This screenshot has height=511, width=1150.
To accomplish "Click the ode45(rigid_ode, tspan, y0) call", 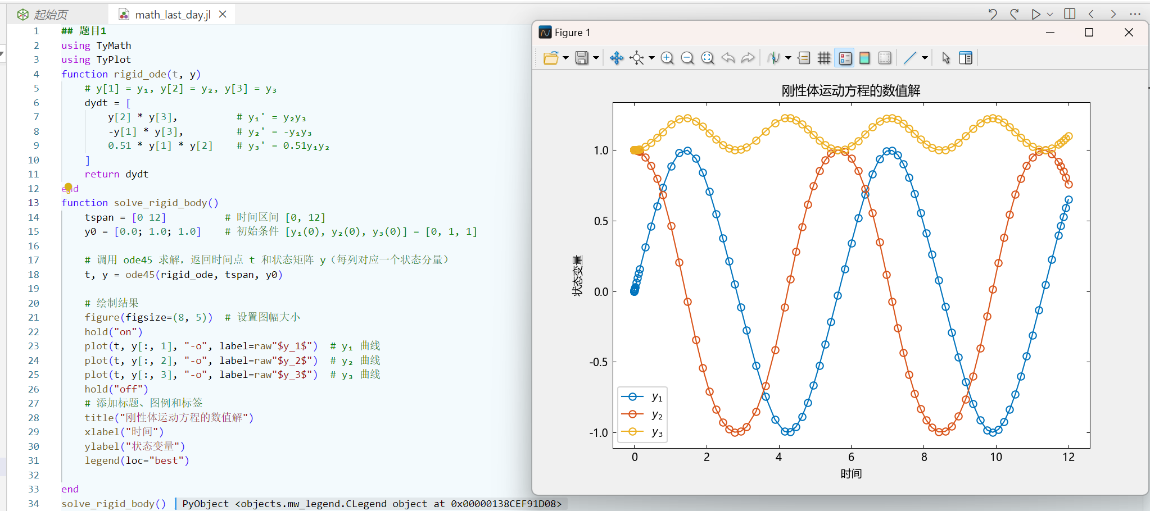I will 204,275.
